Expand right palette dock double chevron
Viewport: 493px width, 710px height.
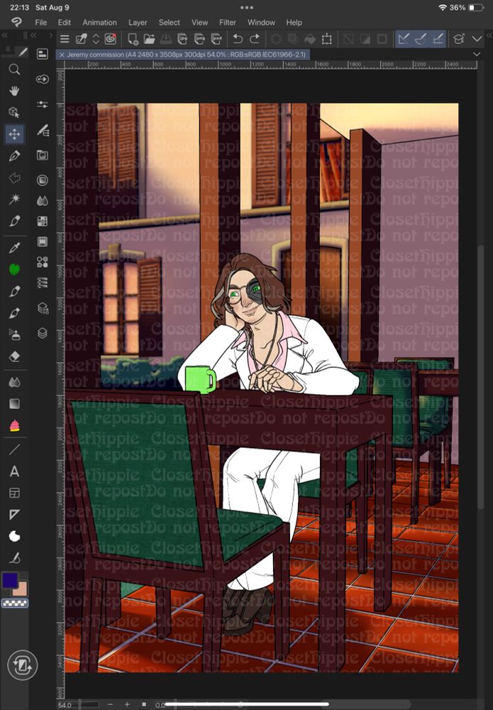pos(489,35)
